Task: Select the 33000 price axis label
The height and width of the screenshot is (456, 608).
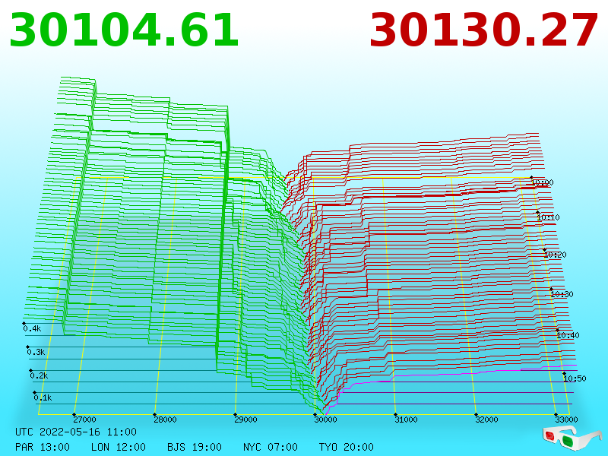Action: click(566, 420)
